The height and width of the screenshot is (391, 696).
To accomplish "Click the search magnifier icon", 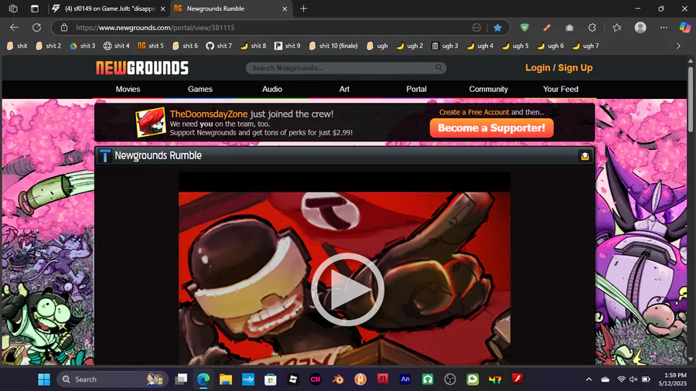I will coord(438,67).
